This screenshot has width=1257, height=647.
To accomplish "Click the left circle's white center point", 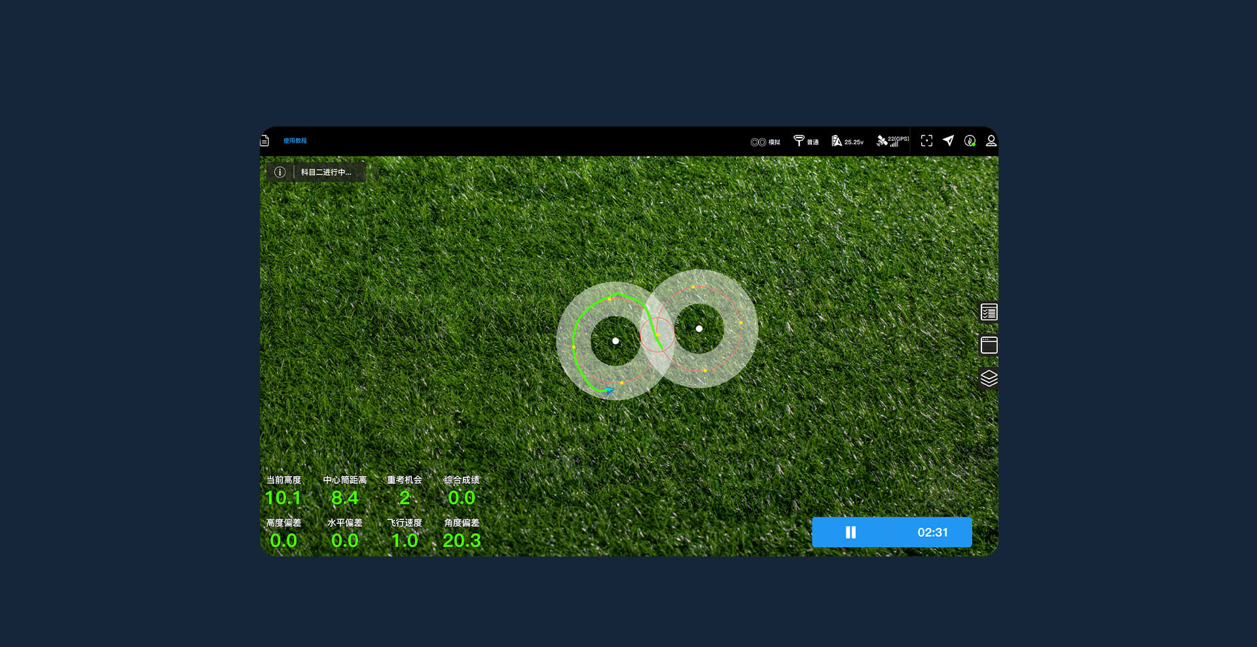I will [x=615, y=341].
